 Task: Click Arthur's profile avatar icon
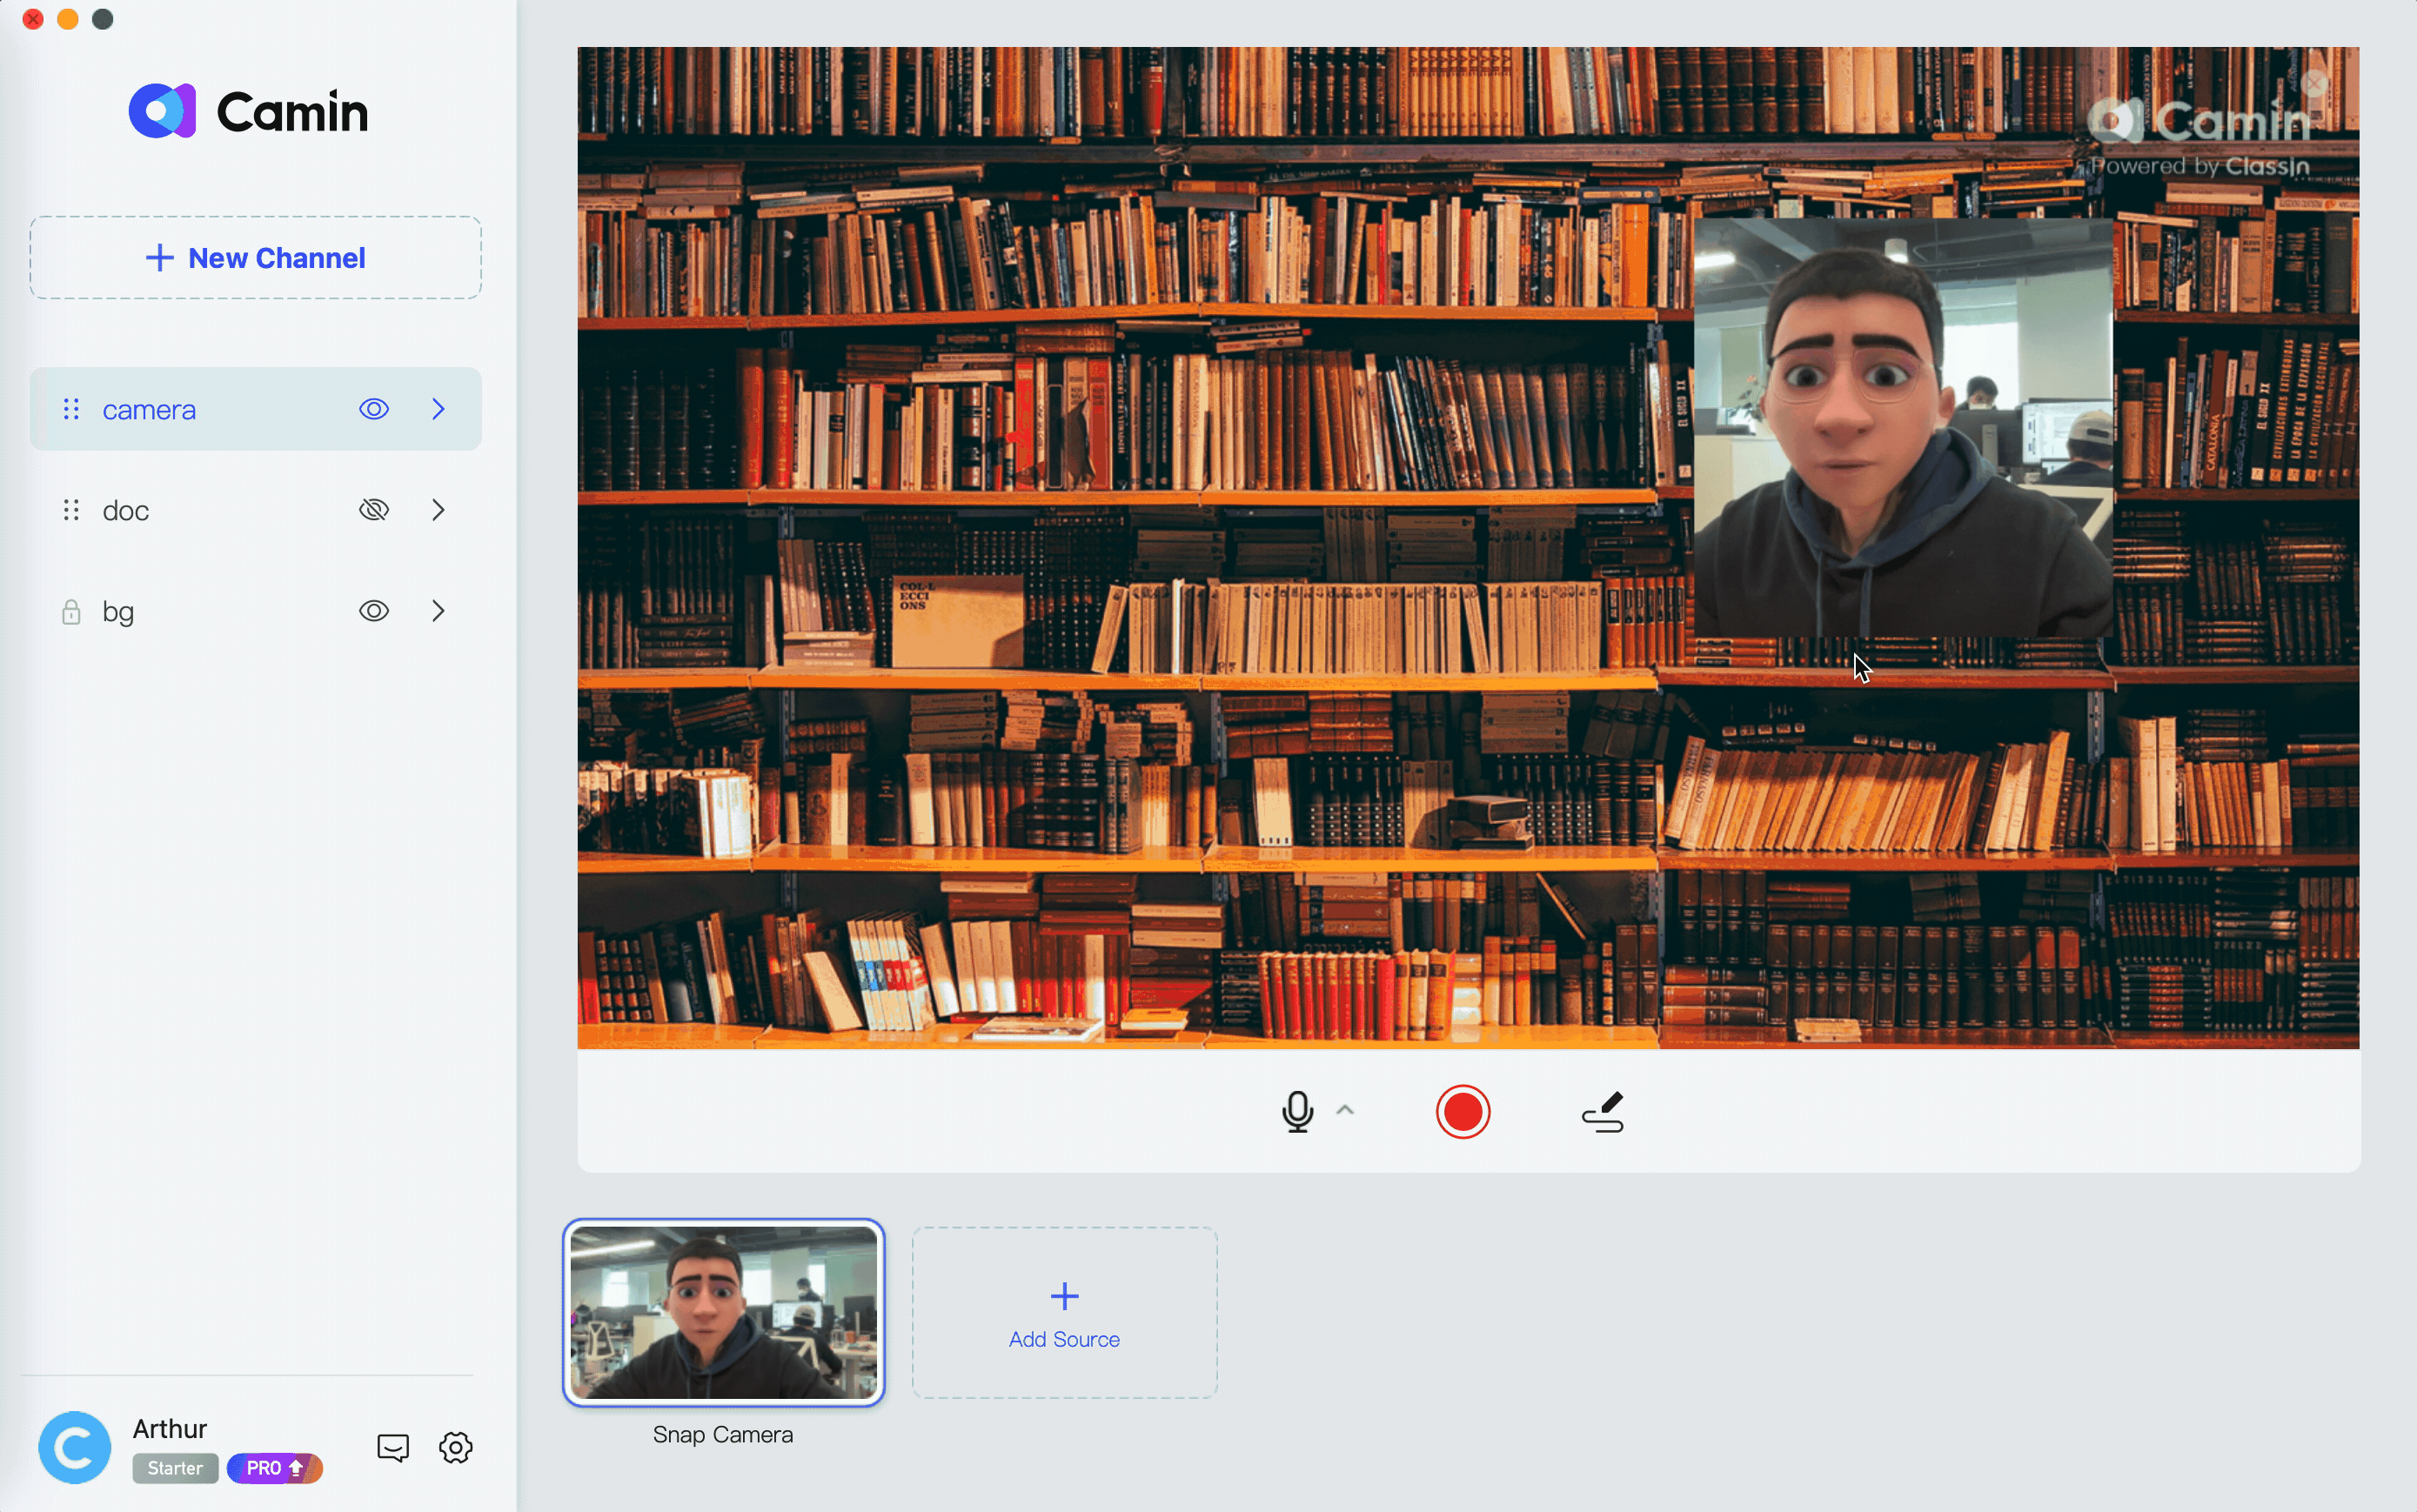click(x=75, y=1446)
